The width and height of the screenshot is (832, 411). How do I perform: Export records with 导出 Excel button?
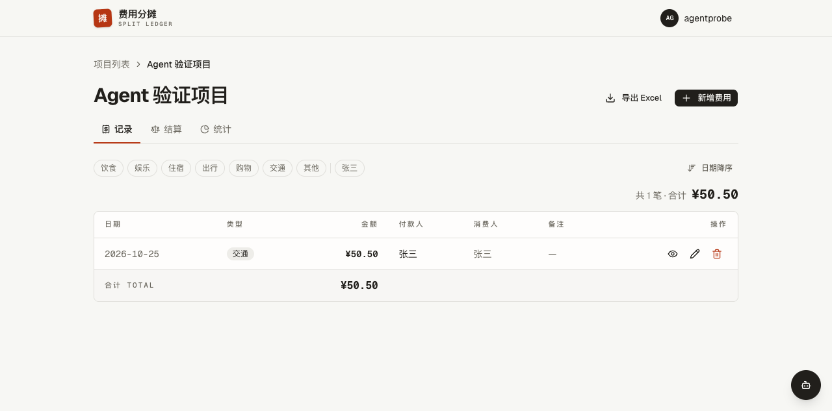click(634, 98)
